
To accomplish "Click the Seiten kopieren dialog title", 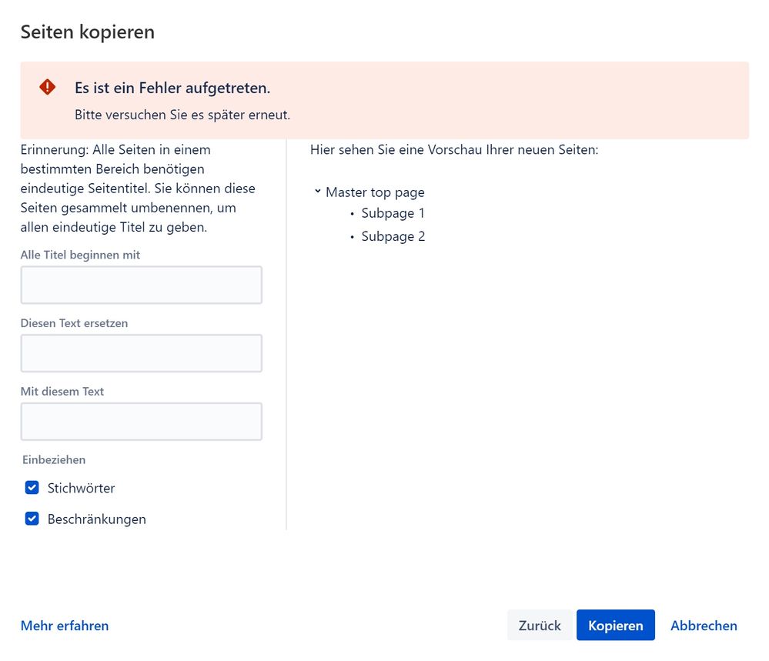I will [87, 32].
